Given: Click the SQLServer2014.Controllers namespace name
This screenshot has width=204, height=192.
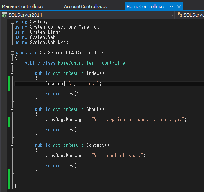Looking at the screenshot, I should pyautogui.click(x=72, y=53).
